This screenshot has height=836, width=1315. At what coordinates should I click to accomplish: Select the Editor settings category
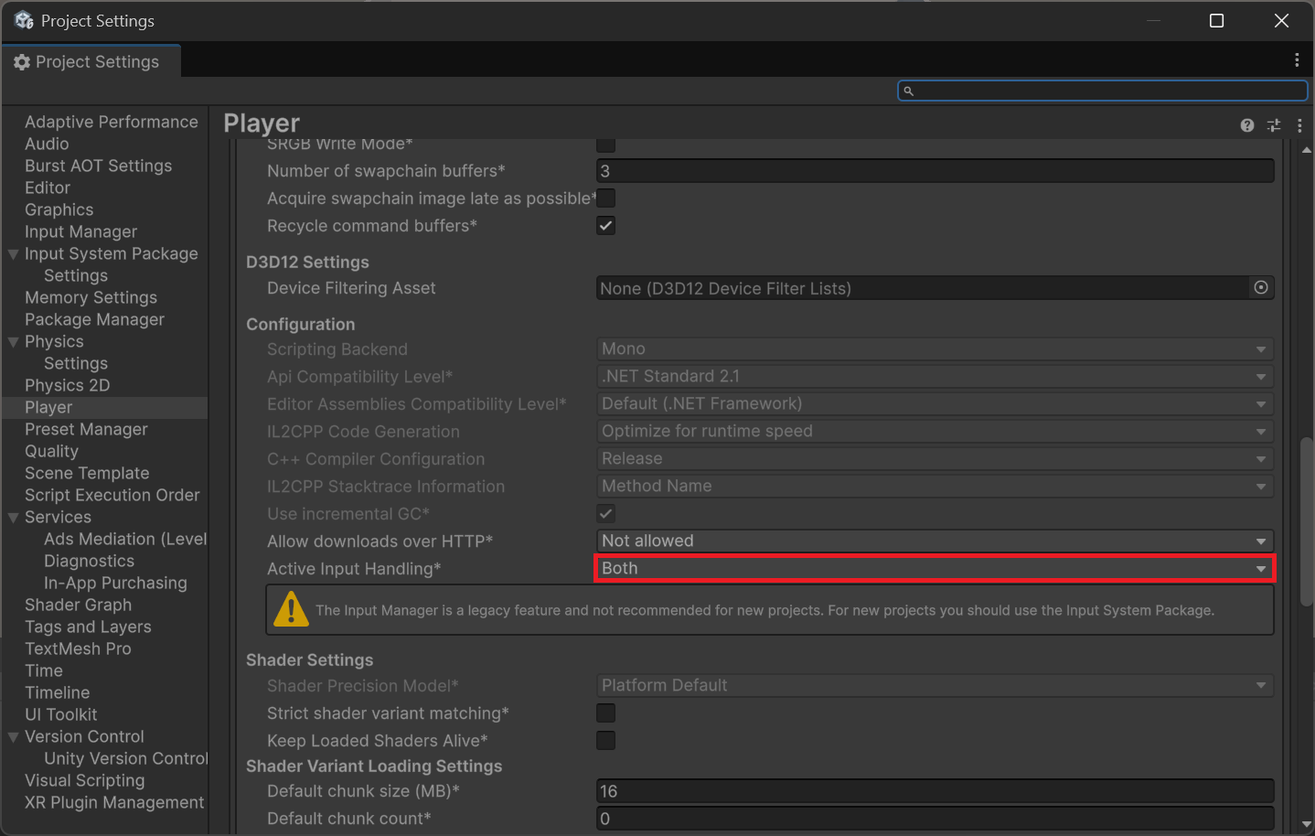(x=48, y=188)
